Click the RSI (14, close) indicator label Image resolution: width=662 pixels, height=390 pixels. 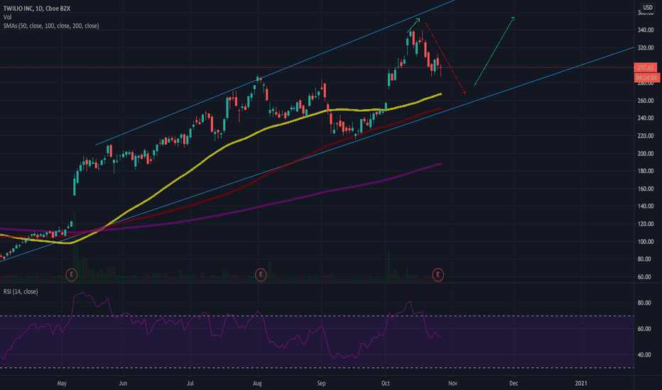(x=21, y=291)
